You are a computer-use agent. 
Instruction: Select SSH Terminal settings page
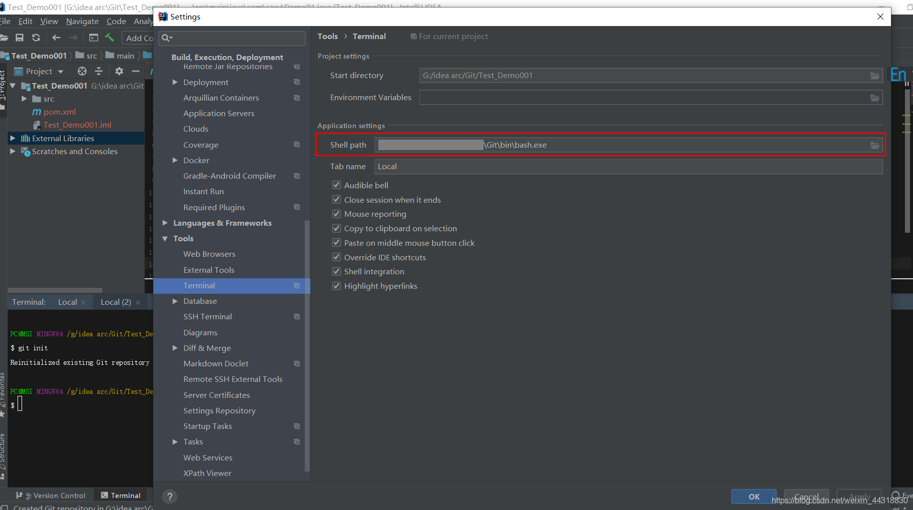coord(207,317)
